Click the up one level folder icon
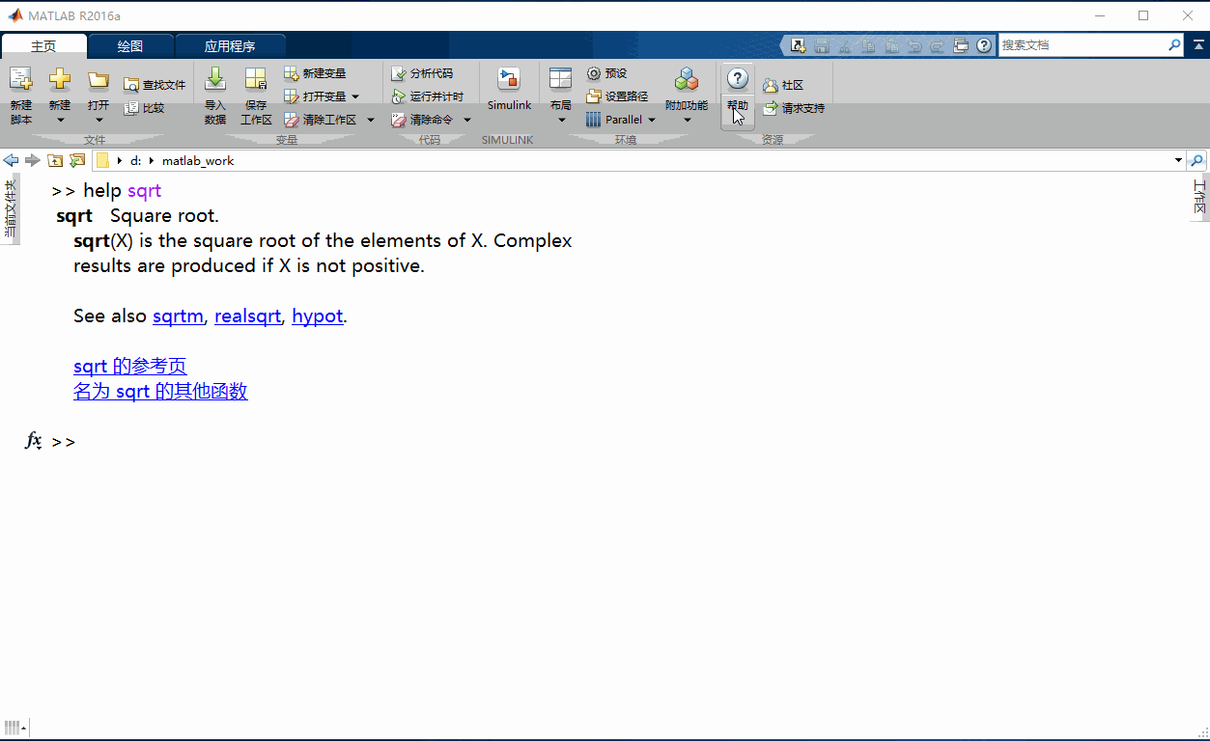Screen dimensions: 1210x741 pyautogui.click(x=55, y=160)
